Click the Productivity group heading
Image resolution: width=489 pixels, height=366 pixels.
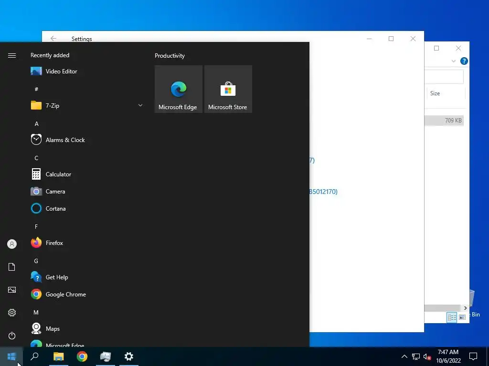170,56
